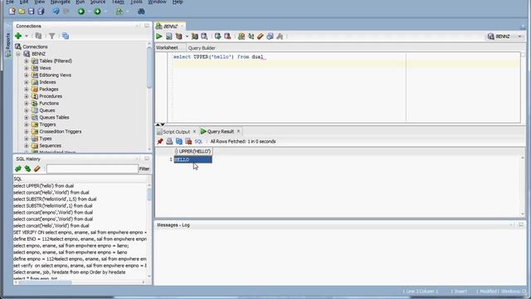Viewport: 531px width, 299px height.
Task: Click the Rollback icon in worksheet toolbar
Action: point(227,37)
